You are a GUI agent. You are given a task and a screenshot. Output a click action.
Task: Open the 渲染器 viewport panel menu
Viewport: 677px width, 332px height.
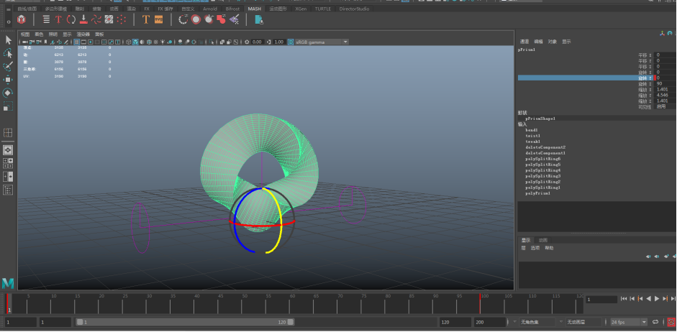coord(83,34)
